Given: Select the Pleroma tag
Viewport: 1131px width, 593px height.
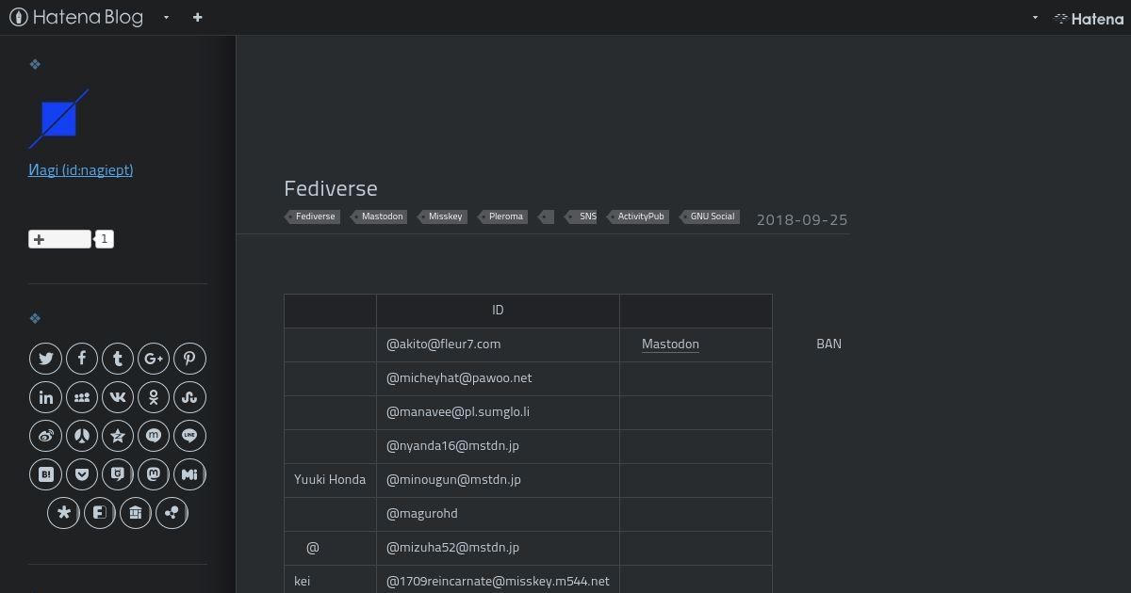Looking at the screenshot, I should pos(502,216).
